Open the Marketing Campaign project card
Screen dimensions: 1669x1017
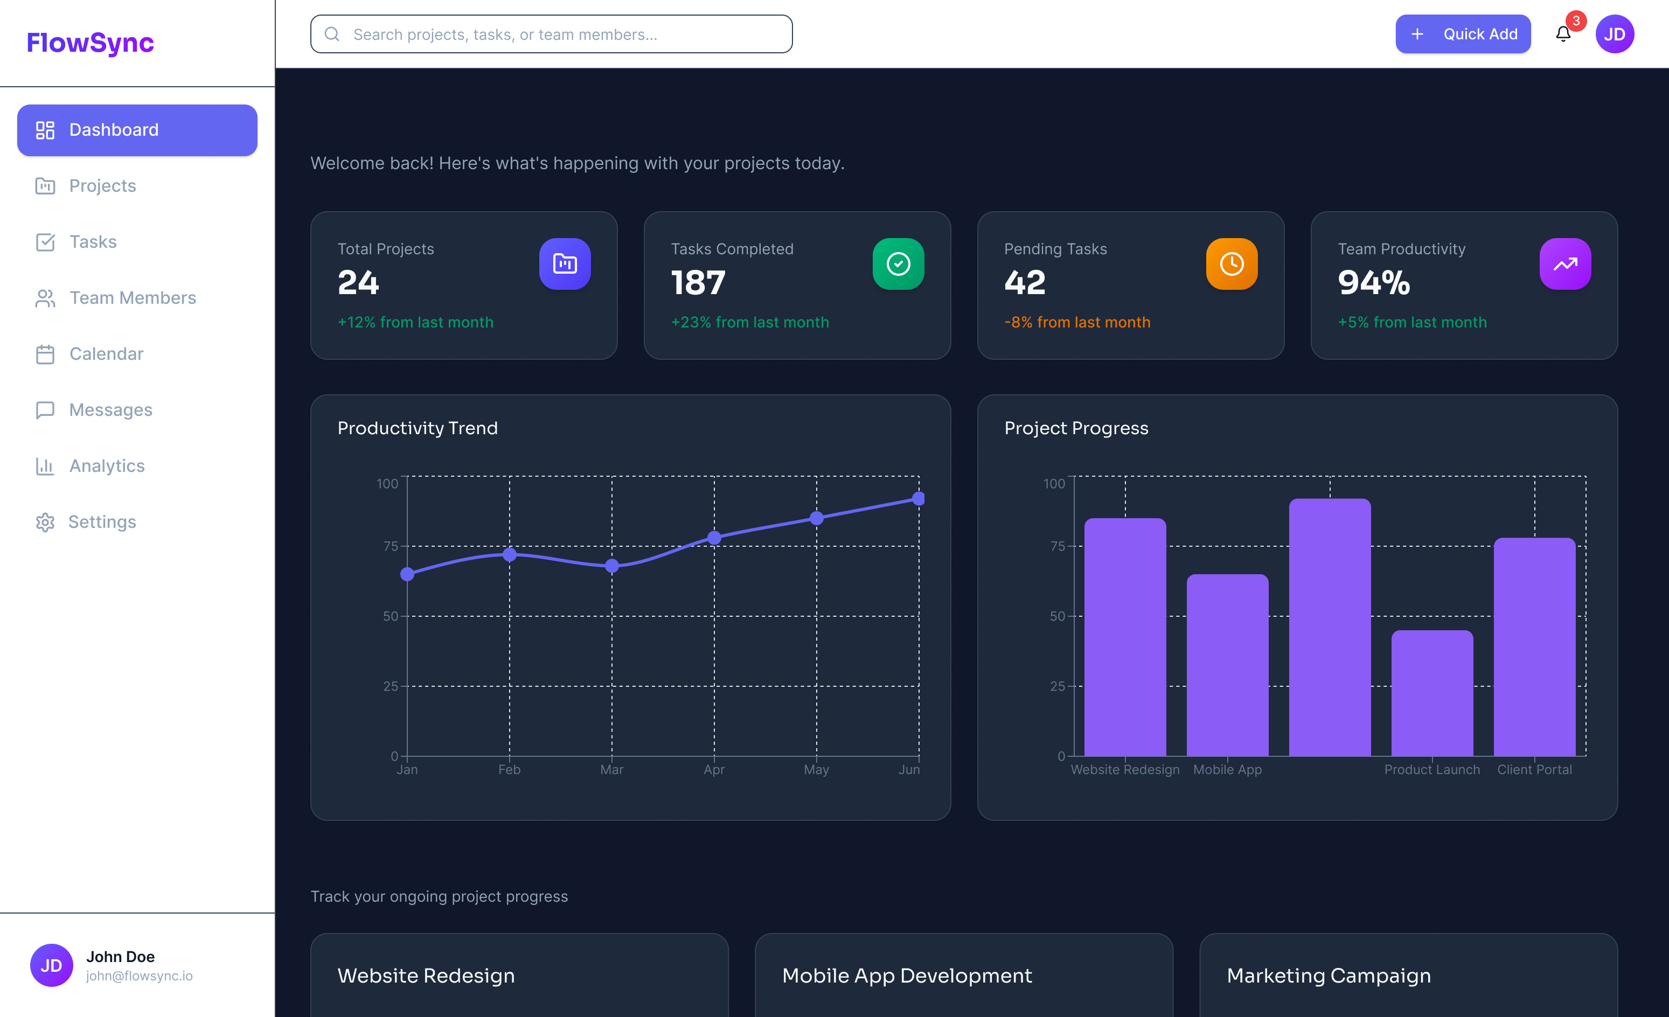[x=1408, y=975]
